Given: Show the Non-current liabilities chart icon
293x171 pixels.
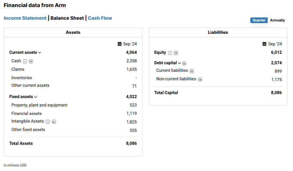Looking at the screenshot, I should pyautogui.click(x=200, y=79).
